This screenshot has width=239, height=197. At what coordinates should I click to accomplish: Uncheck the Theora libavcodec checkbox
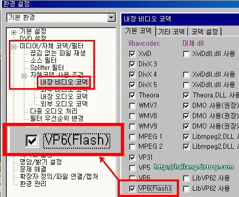click(132, 95)
